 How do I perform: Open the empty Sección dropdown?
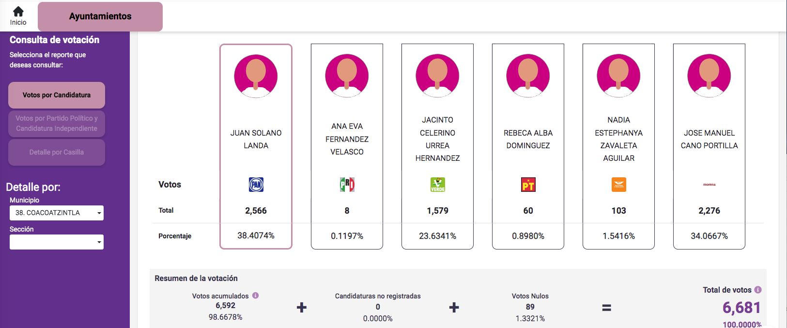(x=57, y=242)
